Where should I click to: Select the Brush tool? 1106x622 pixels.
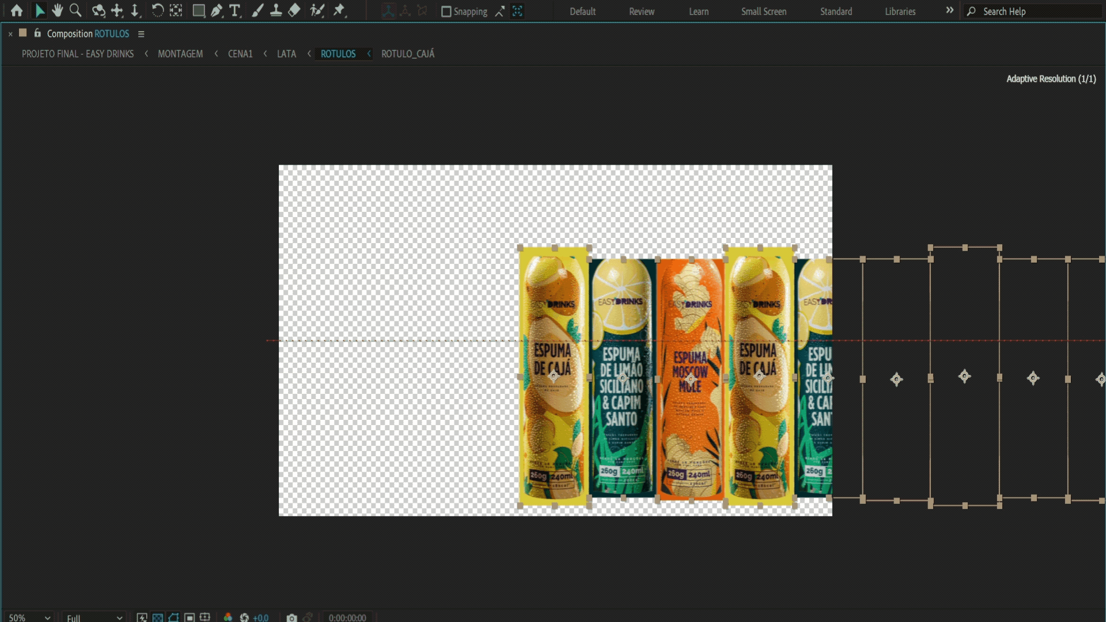(257, 11)
